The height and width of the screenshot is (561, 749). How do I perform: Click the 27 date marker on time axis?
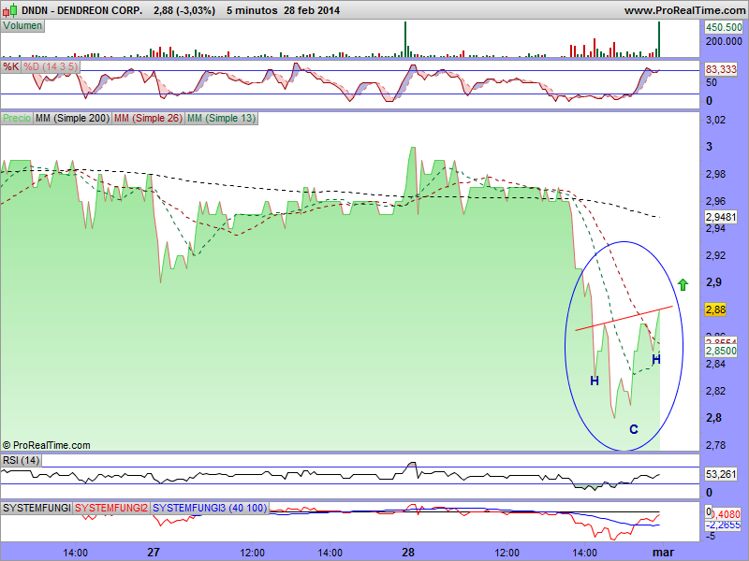click(x=154, y=553)
